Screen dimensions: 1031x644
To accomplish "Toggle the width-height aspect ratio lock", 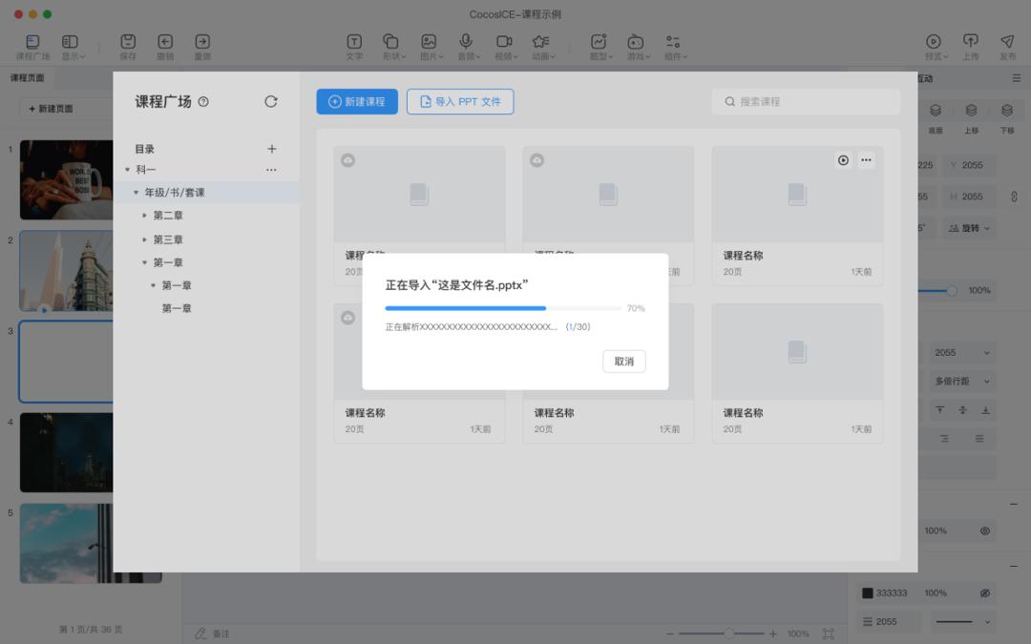I will (1012, 194).
